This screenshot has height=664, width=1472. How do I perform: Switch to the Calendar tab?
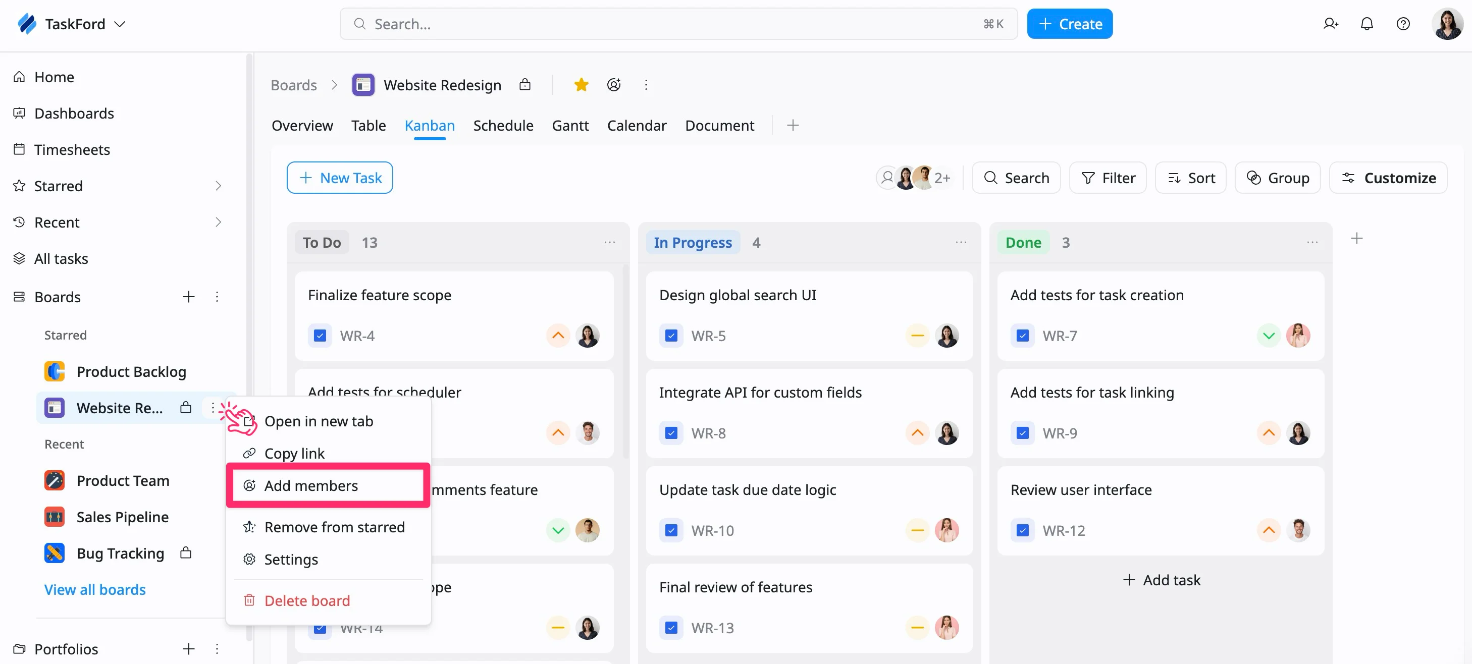[637, 125]
